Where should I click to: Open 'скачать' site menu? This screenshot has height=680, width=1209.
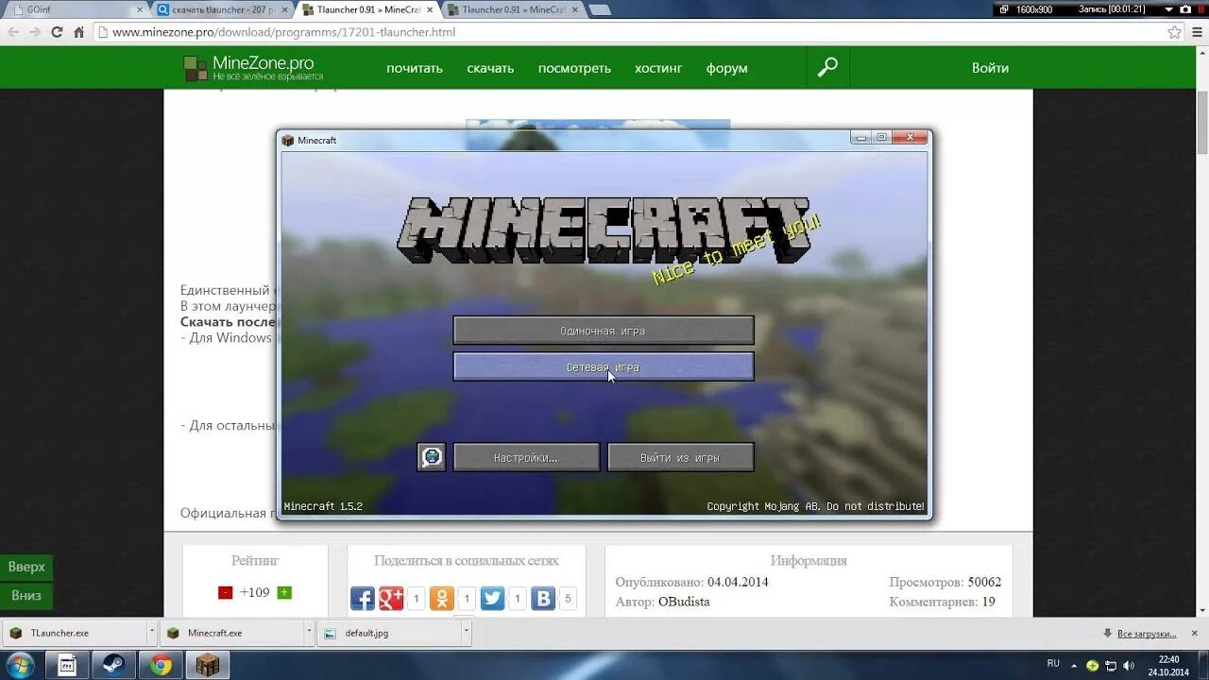click(490, 68)
